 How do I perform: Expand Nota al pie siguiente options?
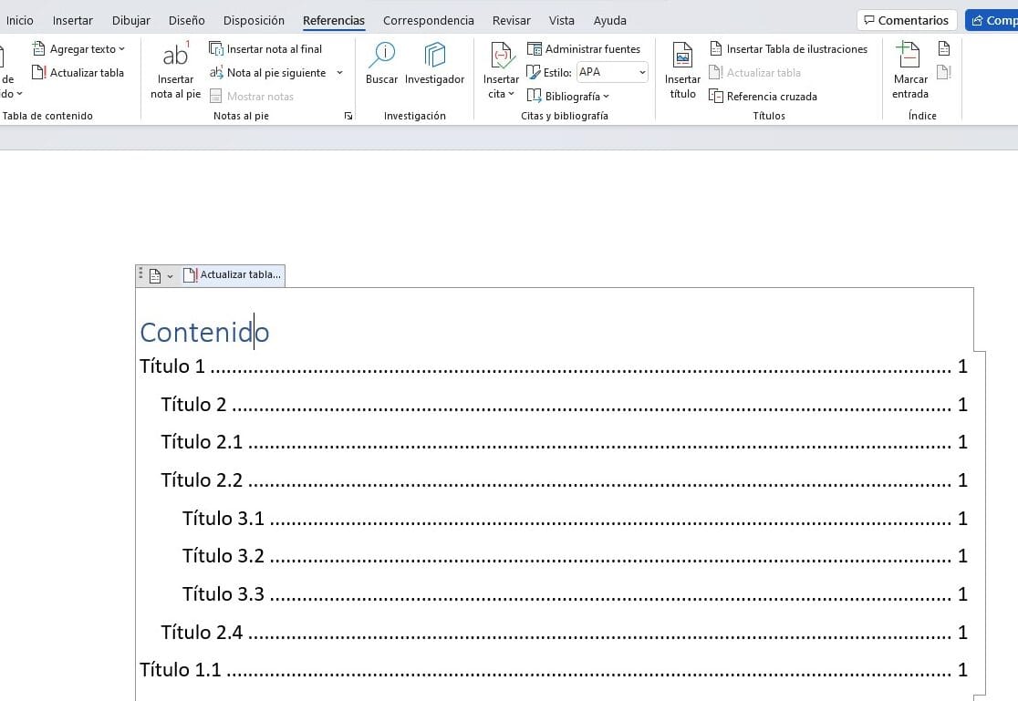(x=338, y=72)
